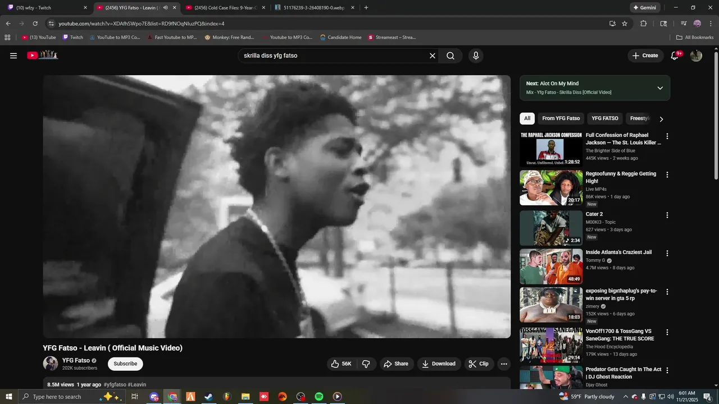
Task: Select the From YFG Fatso chip
Action: tap(561, 118)
